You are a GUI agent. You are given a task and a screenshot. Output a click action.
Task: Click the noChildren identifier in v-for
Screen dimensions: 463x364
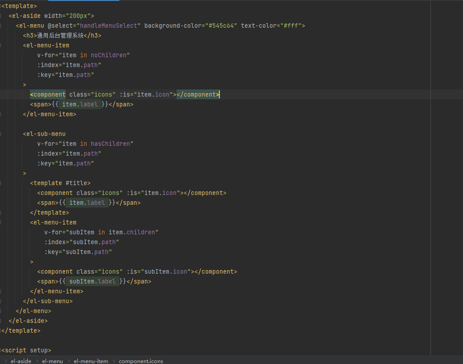click(108, 55)
